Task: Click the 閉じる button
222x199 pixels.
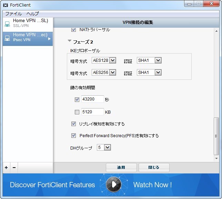Action: tap(154, 168)
